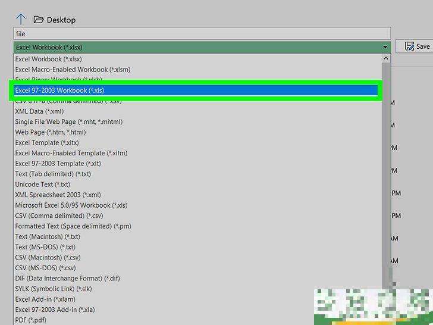
Task: Select DIF (Data Interchange Format) option
Action: (67, 278)
